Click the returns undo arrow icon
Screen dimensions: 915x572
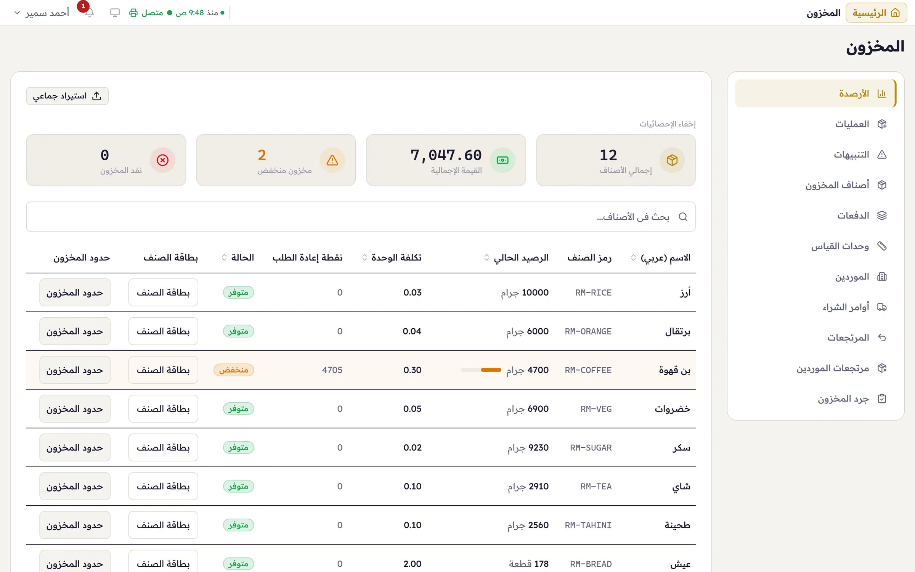point(882,337)
